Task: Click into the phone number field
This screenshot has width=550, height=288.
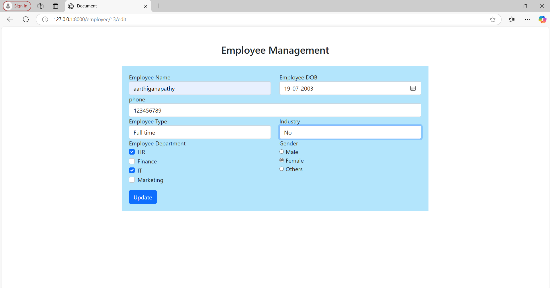Action: 275,110
